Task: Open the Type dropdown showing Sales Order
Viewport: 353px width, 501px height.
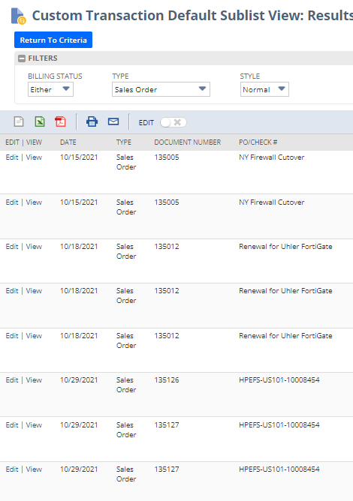Action: (x=161, y=89)
